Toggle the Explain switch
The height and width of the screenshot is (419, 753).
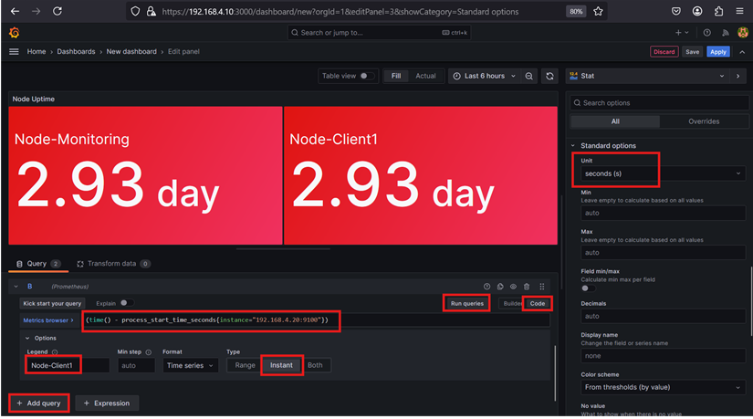[126, 303]
